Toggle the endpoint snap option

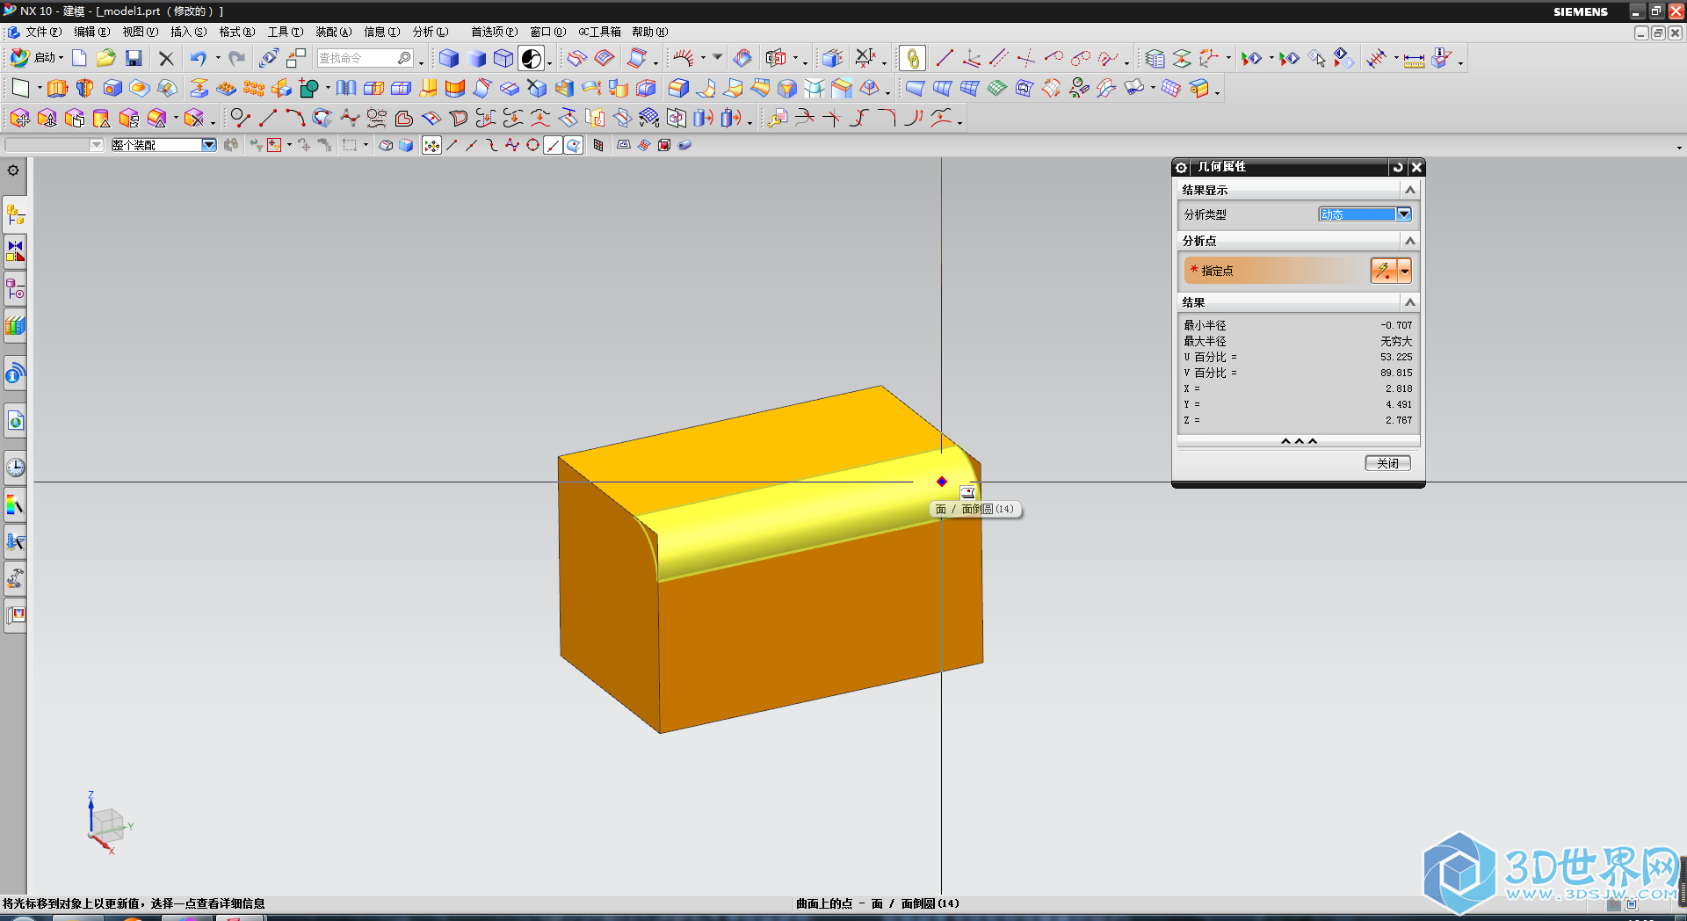point(452,146)
